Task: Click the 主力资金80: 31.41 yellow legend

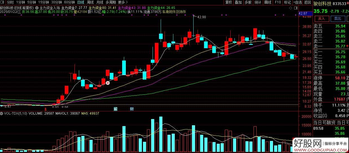Action: [x=102, y=8]
